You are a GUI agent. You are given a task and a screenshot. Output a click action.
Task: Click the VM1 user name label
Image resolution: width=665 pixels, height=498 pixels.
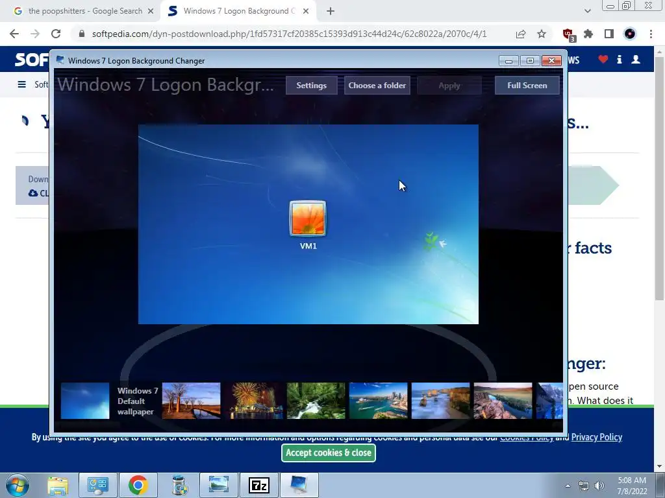308,246
